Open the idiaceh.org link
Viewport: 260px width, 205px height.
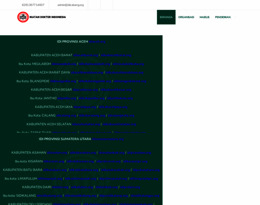[x=97, y=42]
